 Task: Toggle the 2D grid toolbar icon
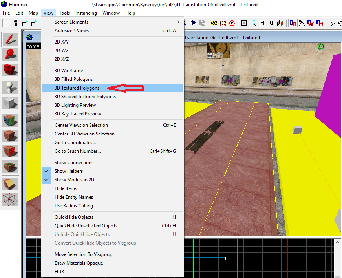tap(7, 23)
